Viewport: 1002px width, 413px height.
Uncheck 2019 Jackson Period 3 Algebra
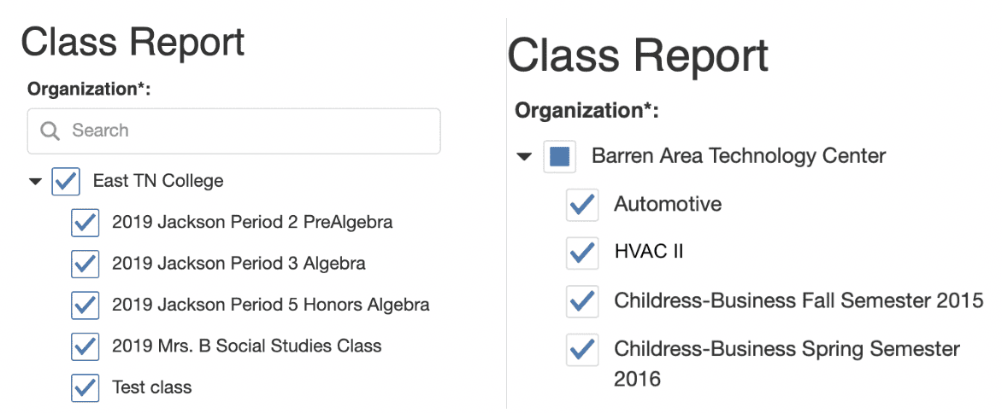point(85,264)
